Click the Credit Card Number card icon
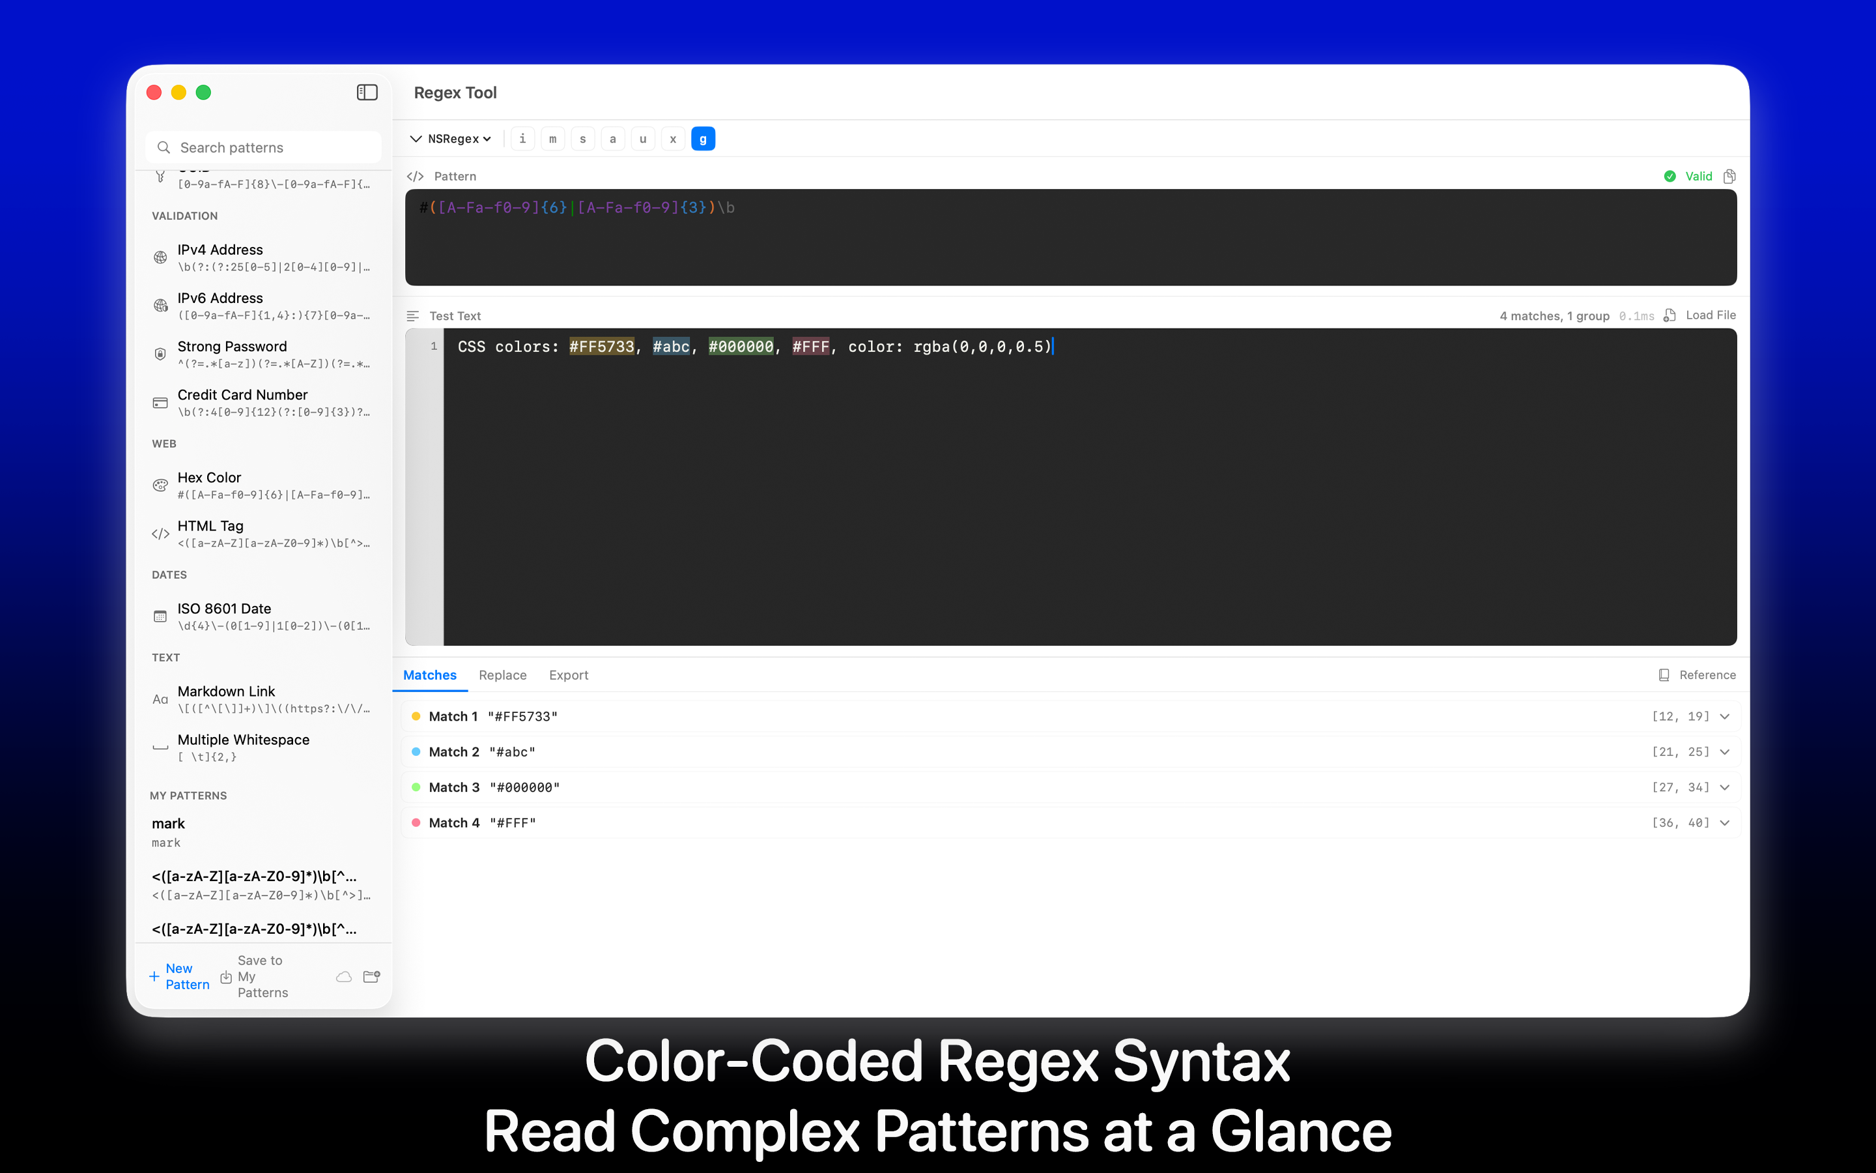Viewport: 1876px width, 1173px height. 160,403
